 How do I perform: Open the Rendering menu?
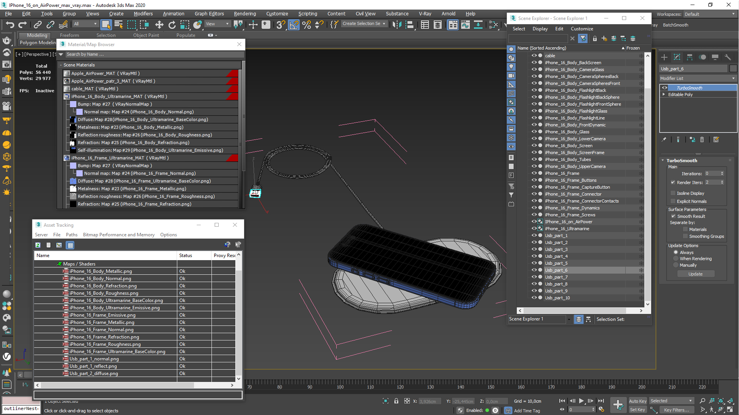tap(244, 14)
